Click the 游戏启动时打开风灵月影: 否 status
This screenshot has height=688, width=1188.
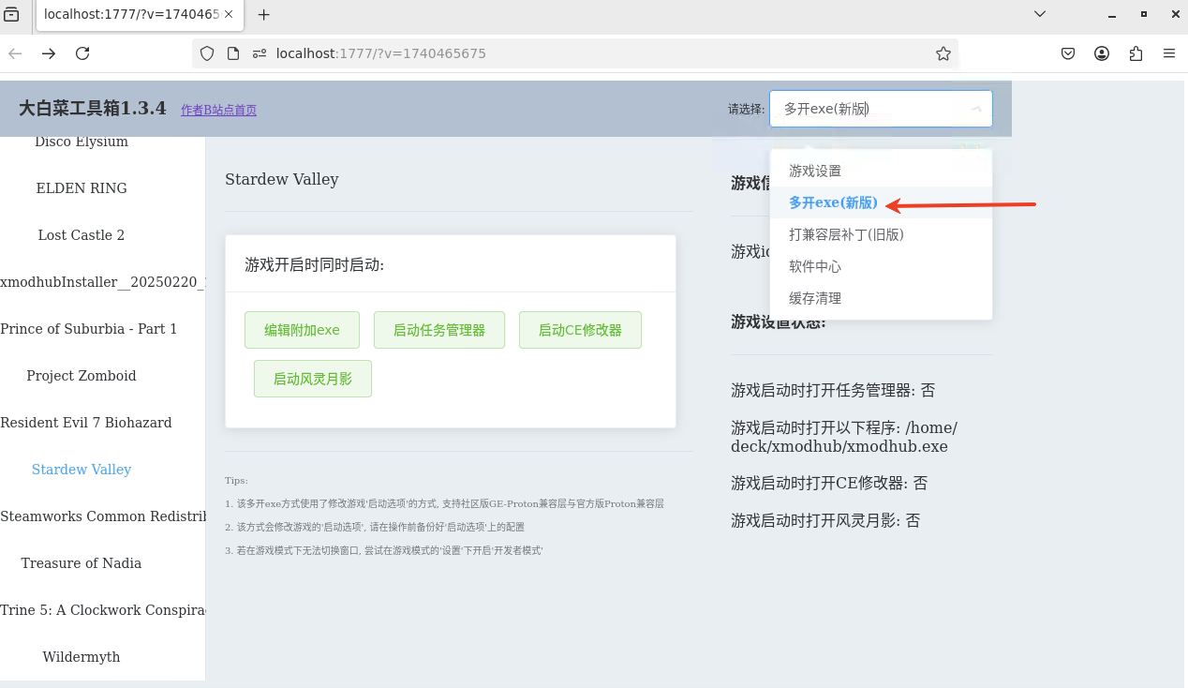(x=825, y=520)
